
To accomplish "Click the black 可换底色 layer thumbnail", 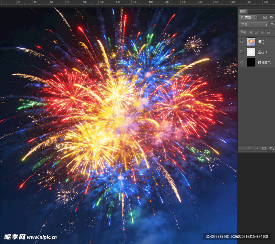I will pos(251,62).
